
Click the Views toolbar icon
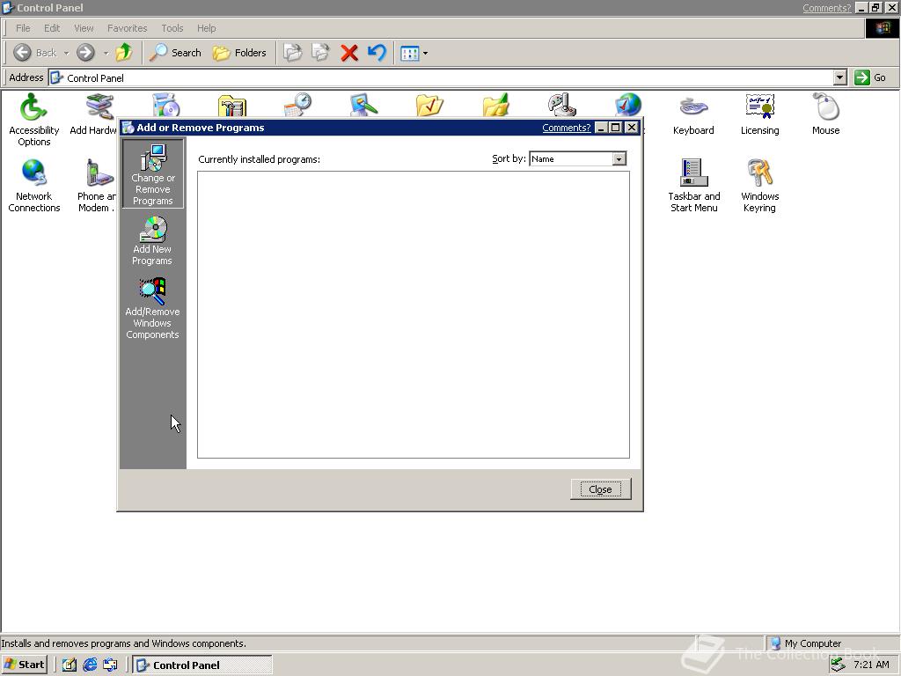pos(409,54)
